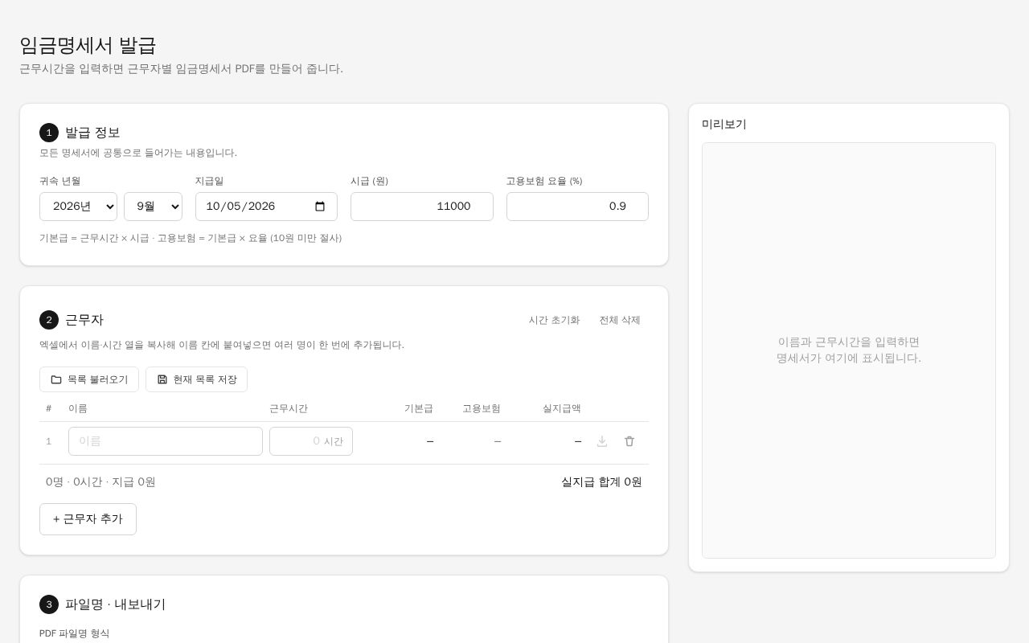This screenshot has width=1029, height=643.
Task: Click the 현재 목록 저장 button
Action: click(x=196, y=379)
